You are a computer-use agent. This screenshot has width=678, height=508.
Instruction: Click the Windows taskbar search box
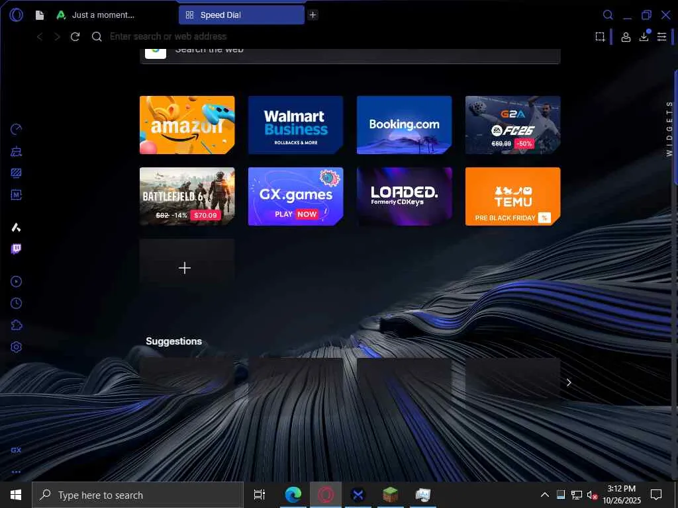(138, 495)
